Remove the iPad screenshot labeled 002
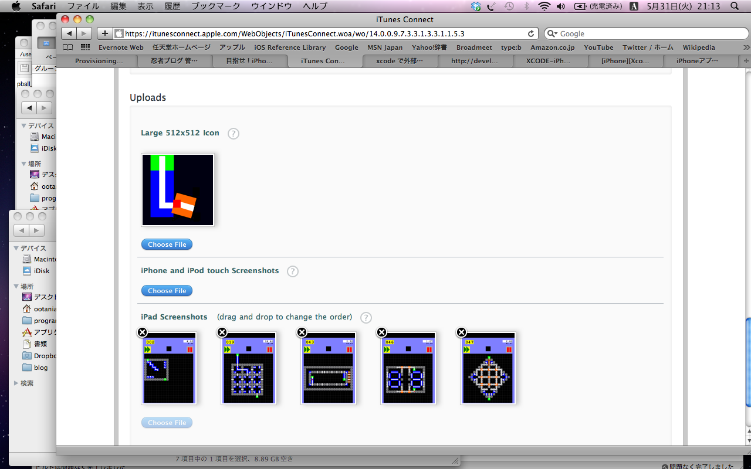The image size is (751, 469). pyautogui.click(x=142, y=332)
